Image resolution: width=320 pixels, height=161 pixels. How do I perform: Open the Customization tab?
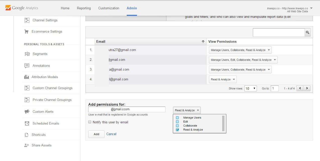tap(109, 8)
